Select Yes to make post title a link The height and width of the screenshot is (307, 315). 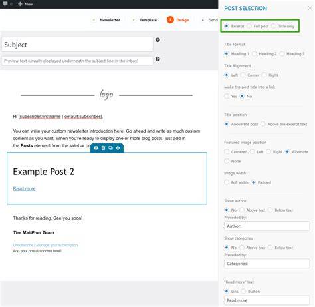(227, 96)
